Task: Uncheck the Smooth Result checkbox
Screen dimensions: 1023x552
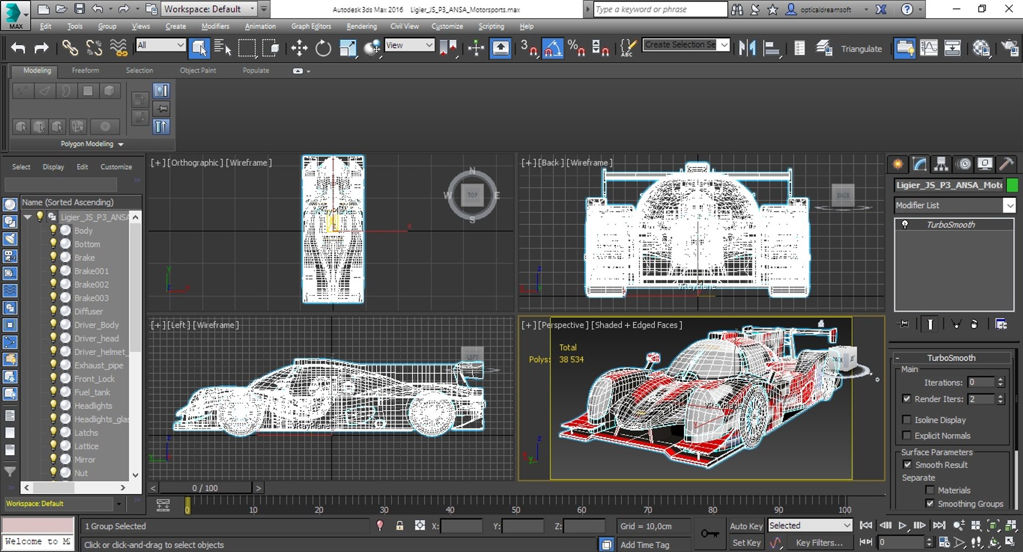Action: click(907, 465)
